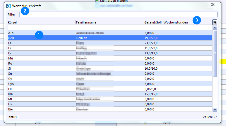Click the filter cell under Wochenstunden column
This screenshot has width=226, height=126.
(178, 27)
